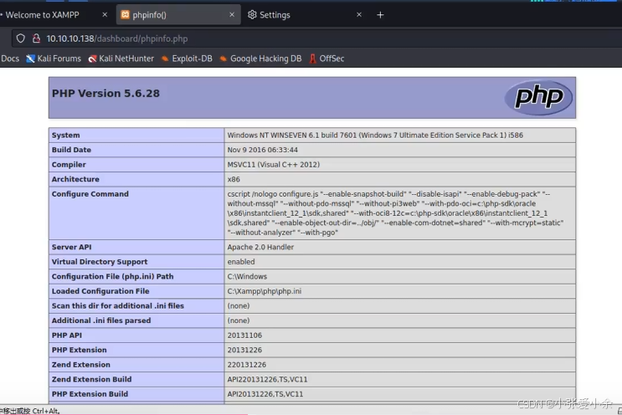The width and height of the screenshot is (622, 415).
Task: Click the gear icon on Settings tab
Action: tap(252, 15)
